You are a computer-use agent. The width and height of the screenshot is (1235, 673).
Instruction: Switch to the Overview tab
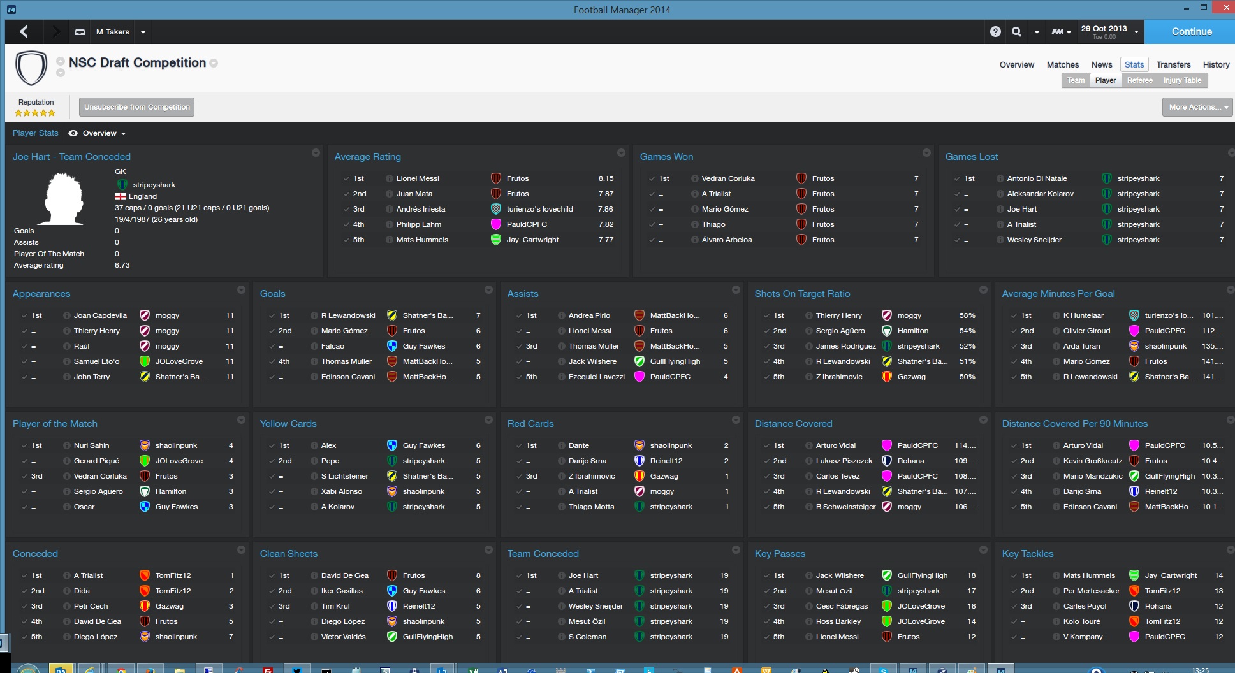[1016, 64]
